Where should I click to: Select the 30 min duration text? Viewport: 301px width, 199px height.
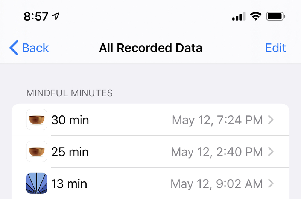point(70,120)
